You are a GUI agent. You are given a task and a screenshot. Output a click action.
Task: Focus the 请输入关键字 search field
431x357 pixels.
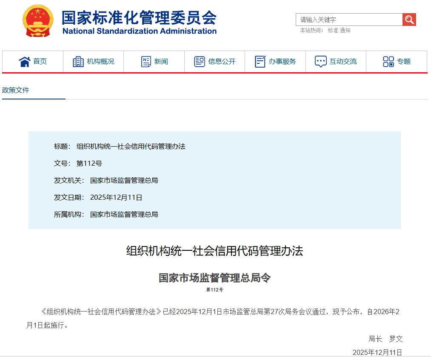coord(349,20)
